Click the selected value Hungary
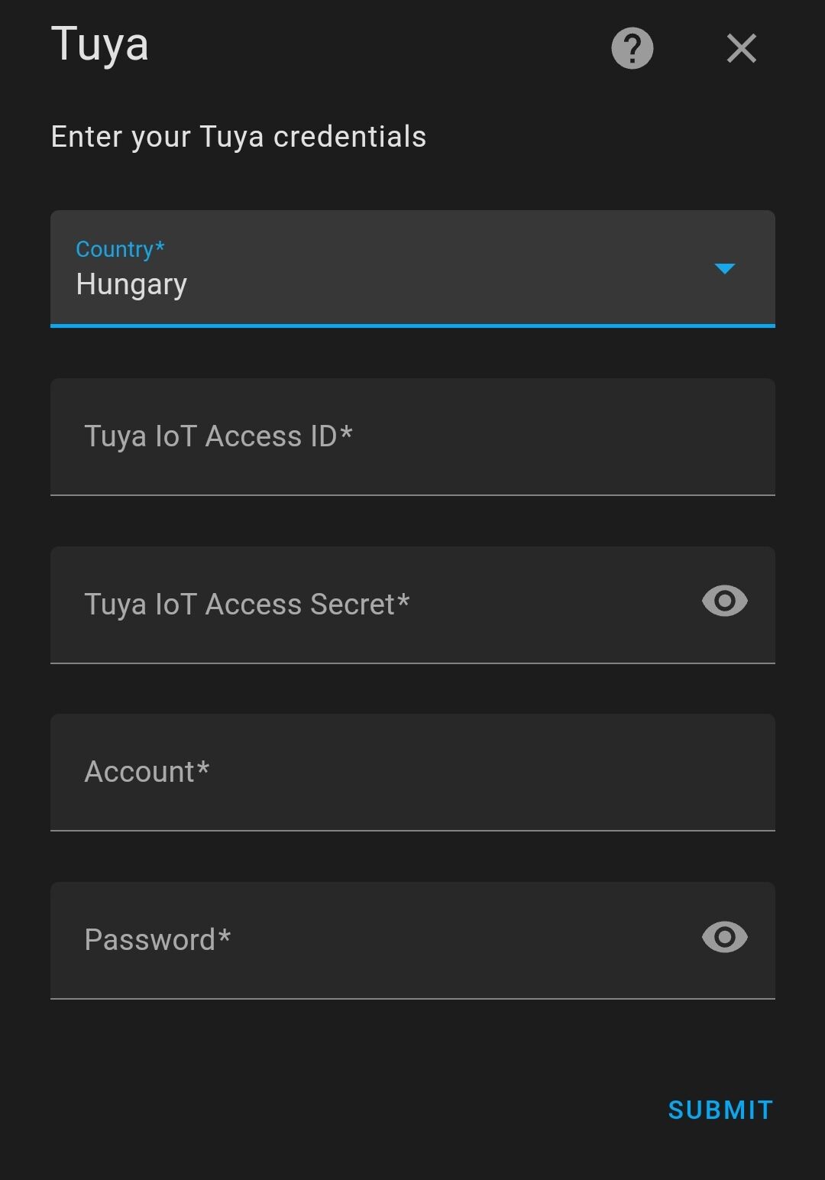The height and width of the screenshot is (1180, 825). pyautogui.click(x=131, y=285)
